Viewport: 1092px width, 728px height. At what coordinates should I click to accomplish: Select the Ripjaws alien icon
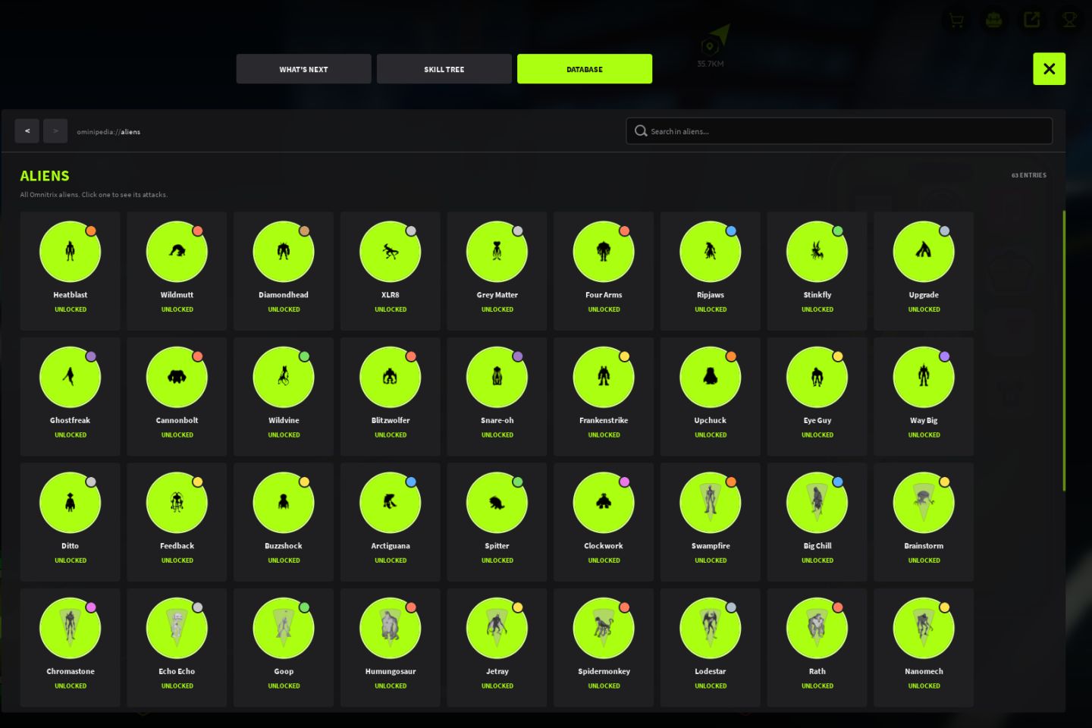point(711,252)
